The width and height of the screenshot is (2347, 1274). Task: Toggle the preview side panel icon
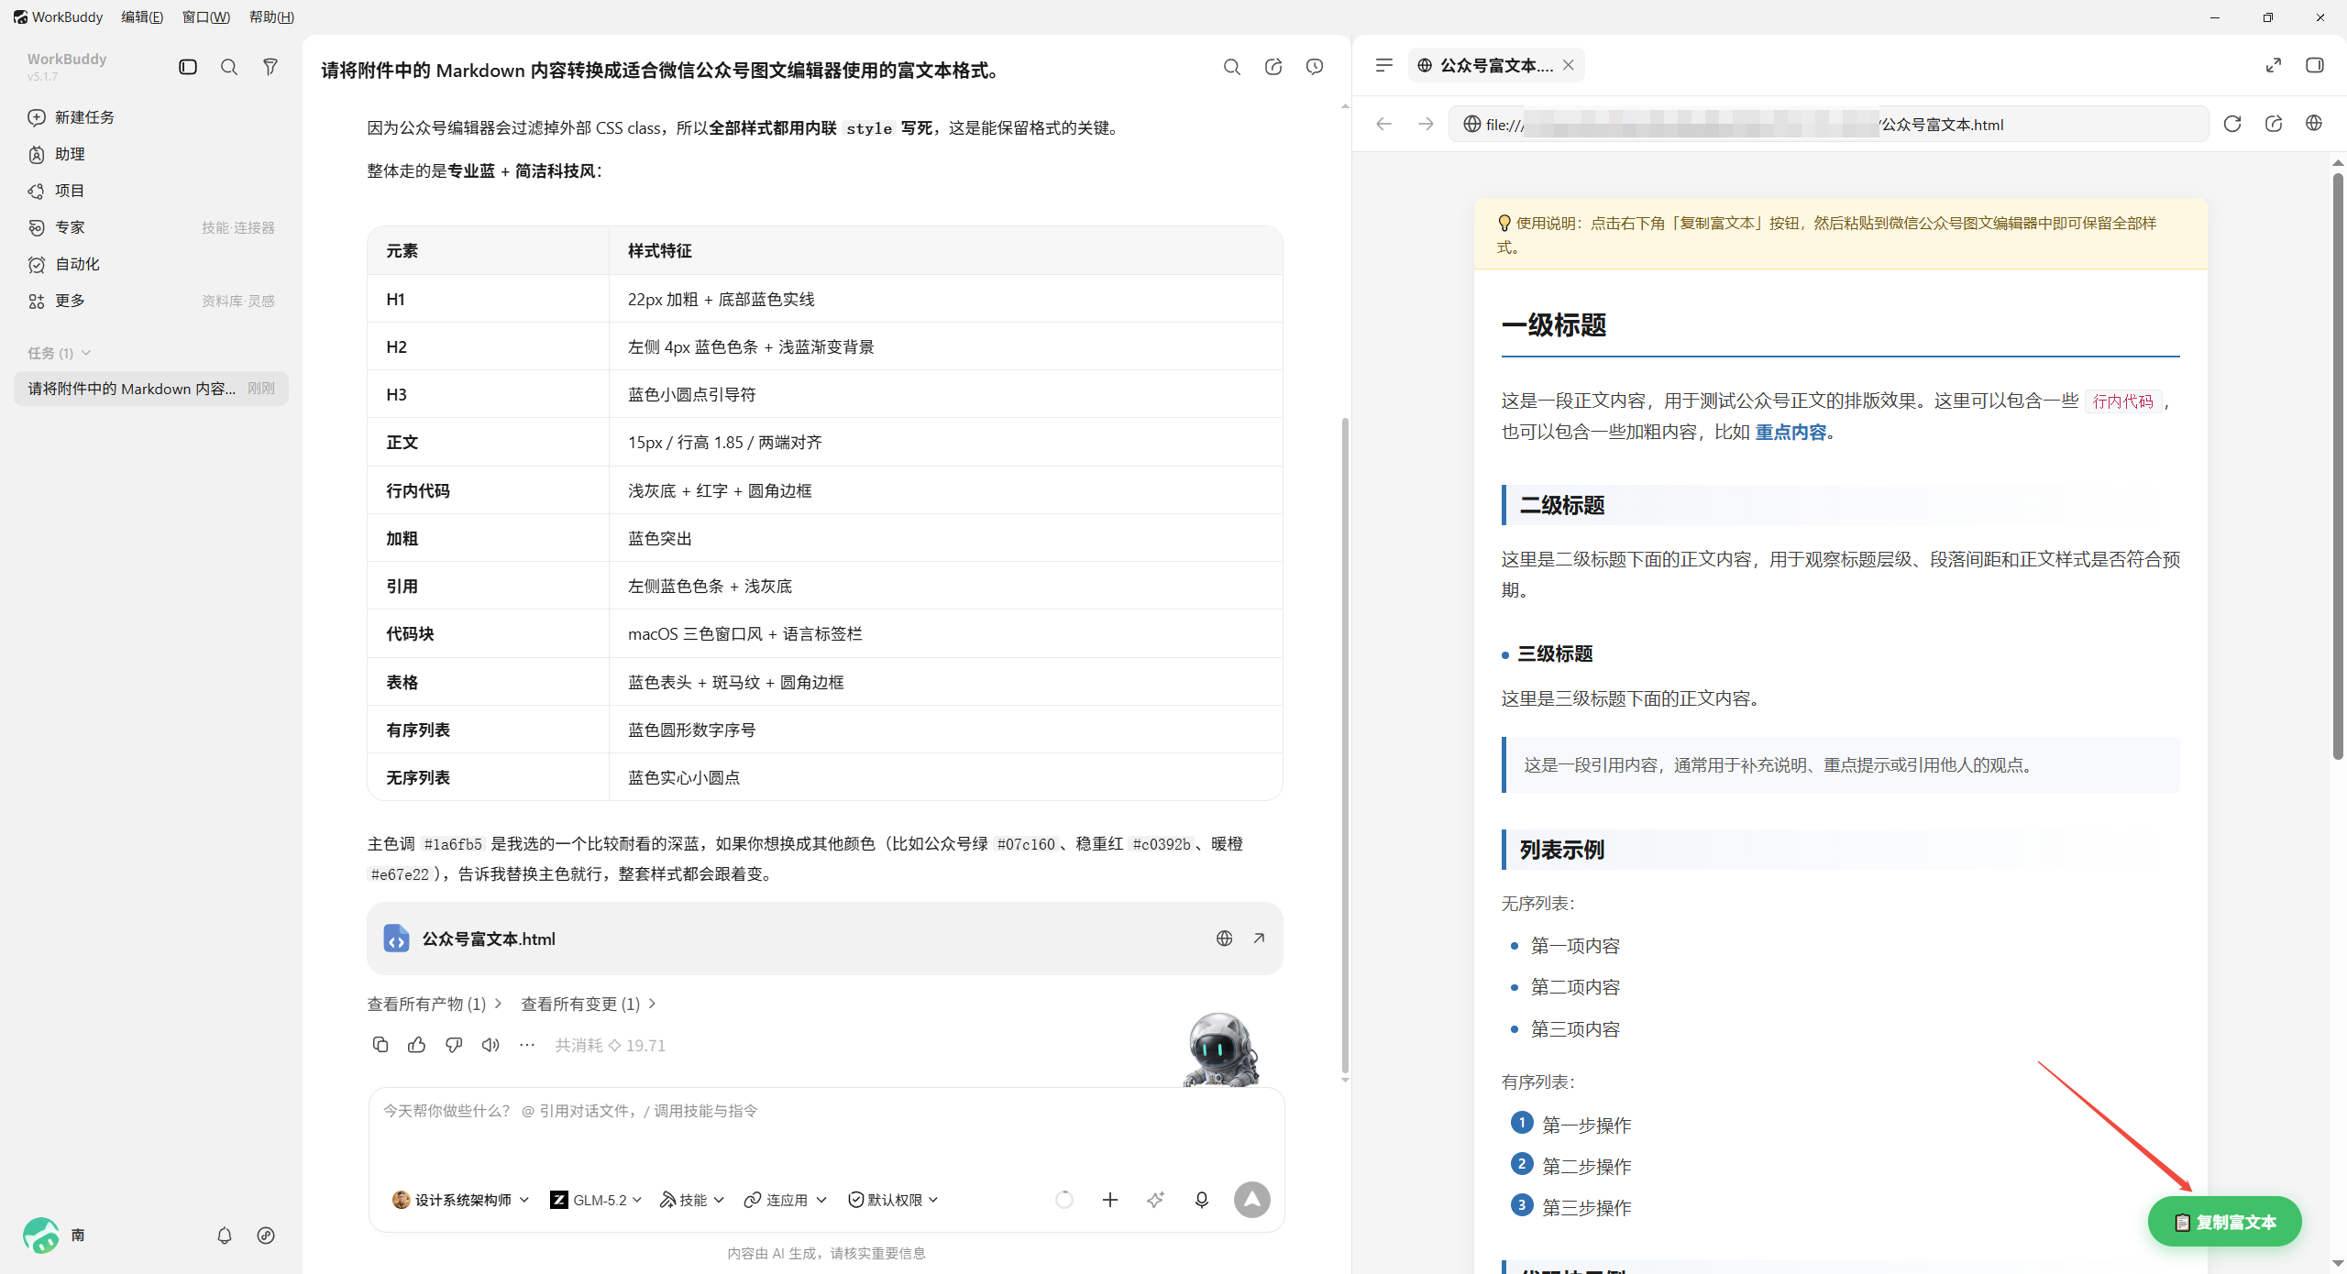coord(2315,65)
